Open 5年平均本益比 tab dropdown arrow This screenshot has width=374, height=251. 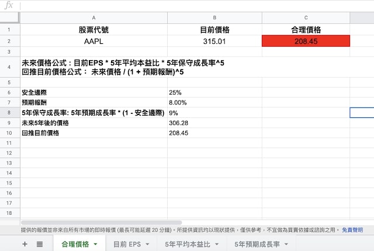click(x=217, y=244)
